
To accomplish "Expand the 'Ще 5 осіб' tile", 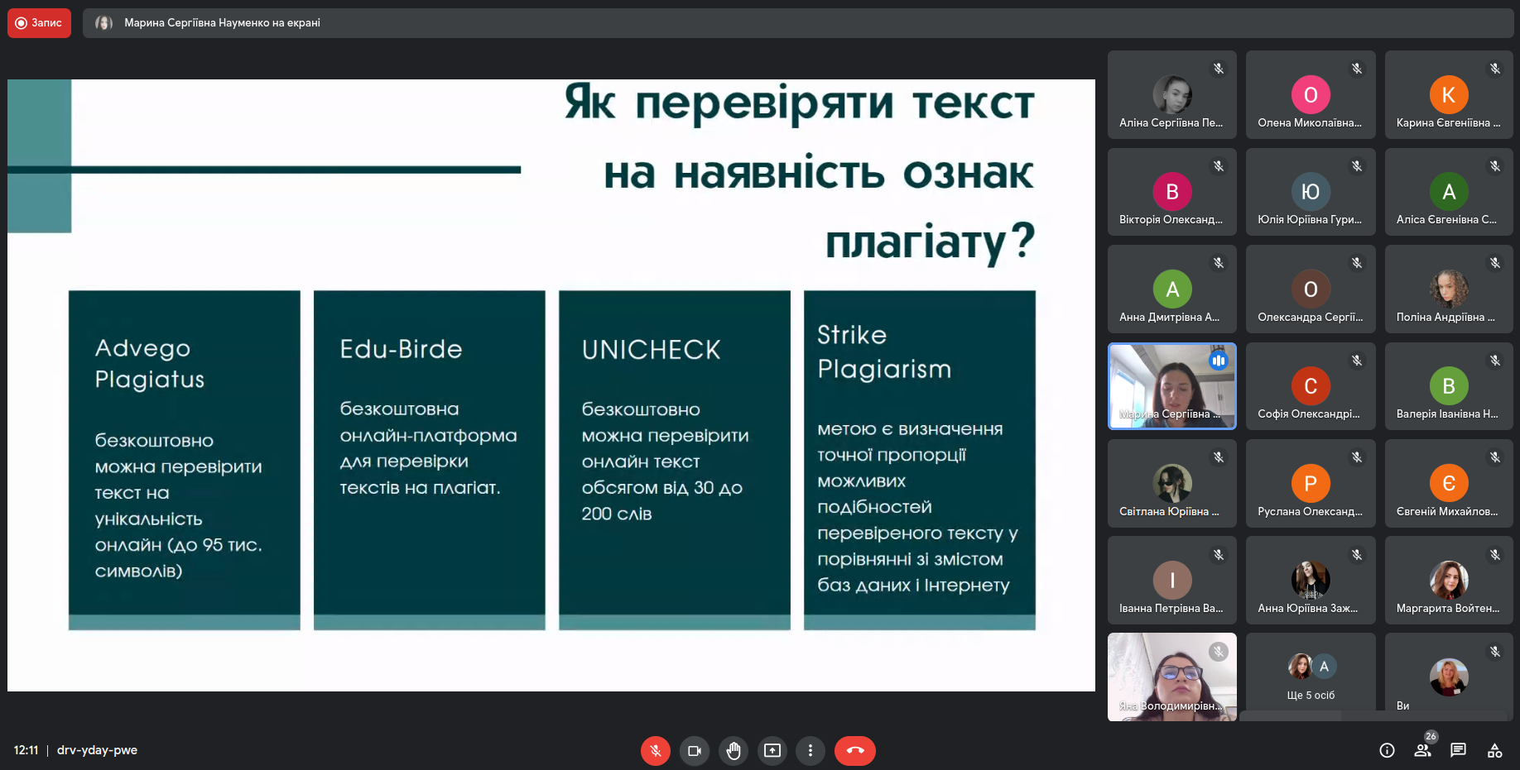I will tap(1310, 677).
